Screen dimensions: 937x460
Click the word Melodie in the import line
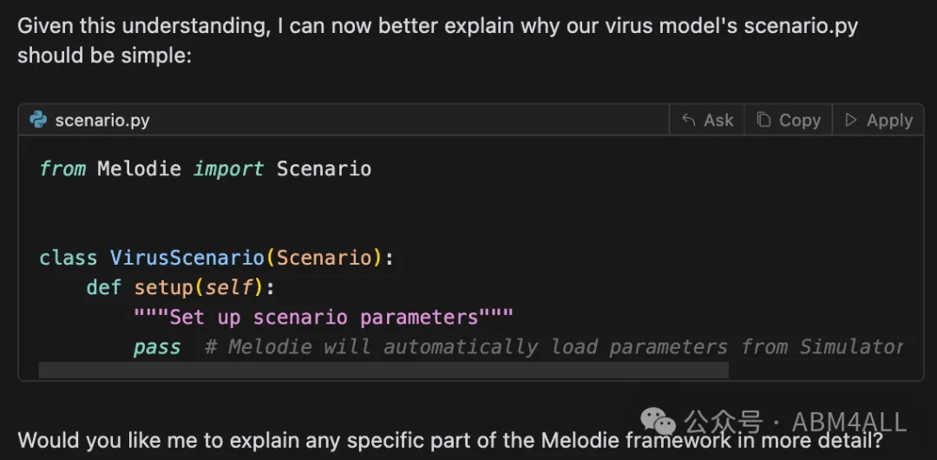point(139,168)
